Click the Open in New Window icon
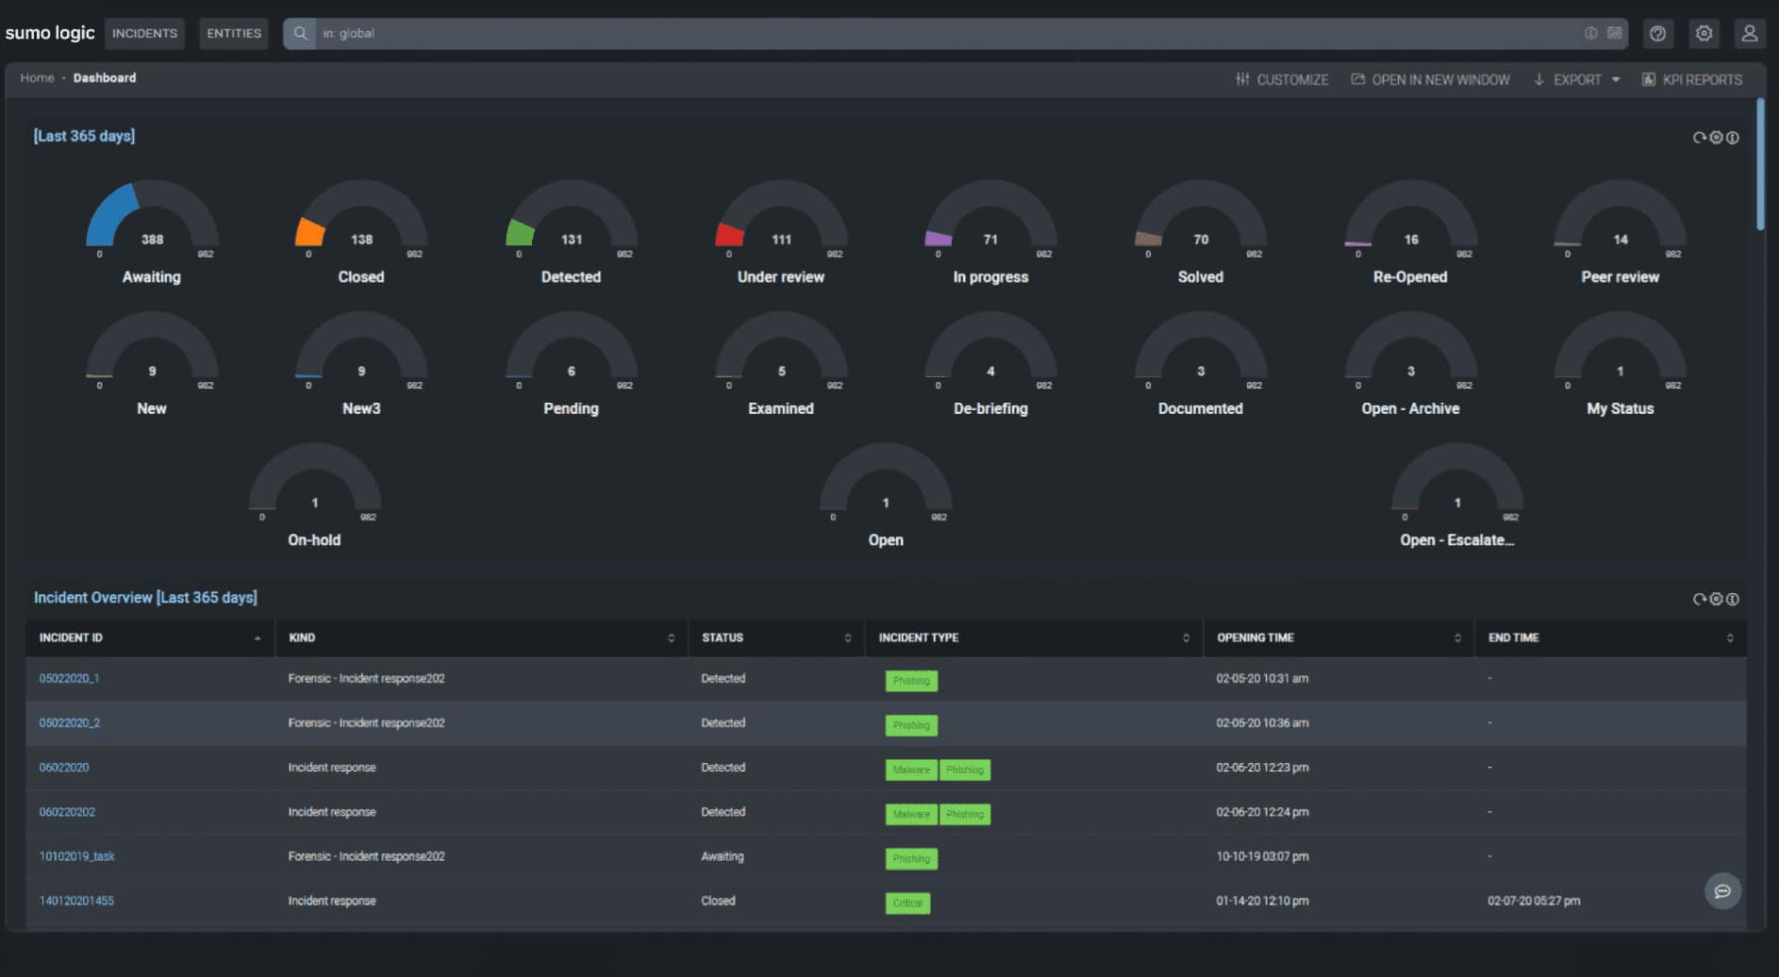Viewport: 1779px width, 977px height. (1358, 79)
